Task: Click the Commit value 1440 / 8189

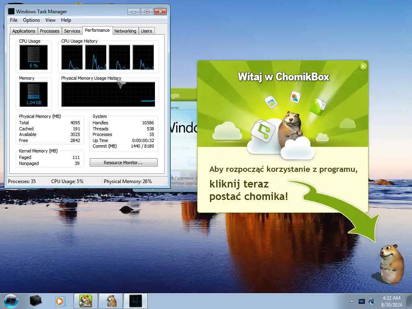Action: click(x=142, y=146)
